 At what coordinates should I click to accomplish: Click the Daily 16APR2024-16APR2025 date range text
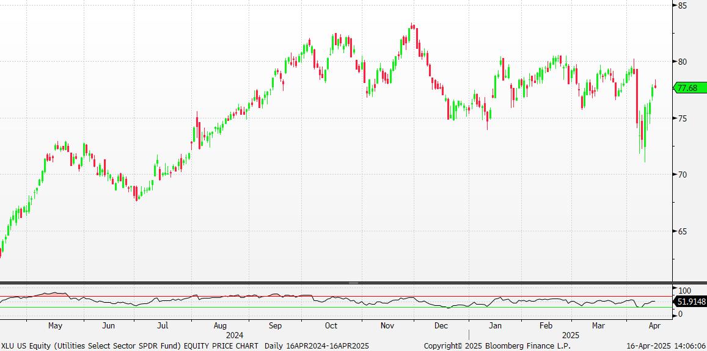pyautogui.click(x=317, y=346)
